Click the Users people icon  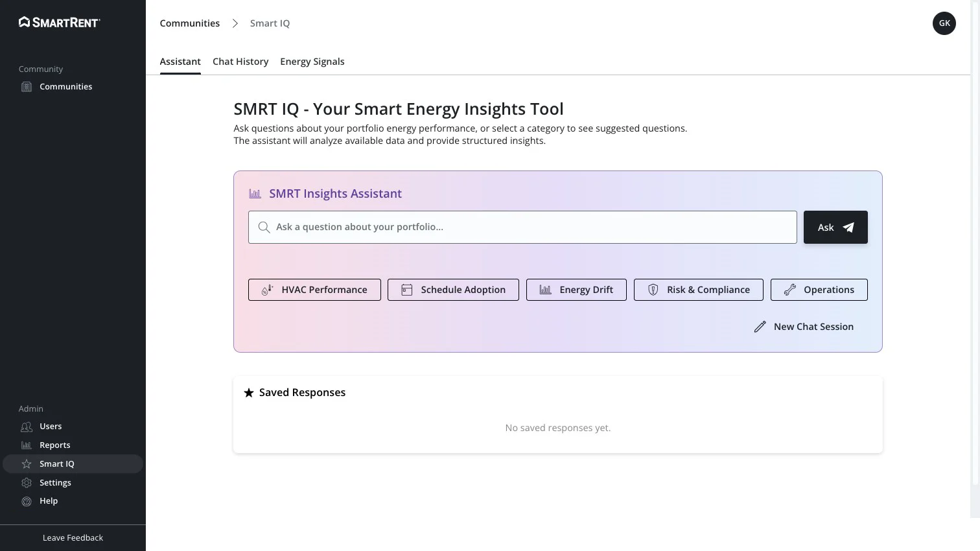(x=27, y=427)
